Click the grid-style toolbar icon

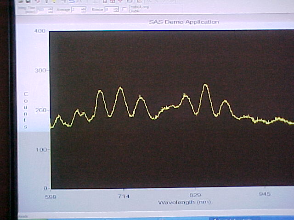113,1
